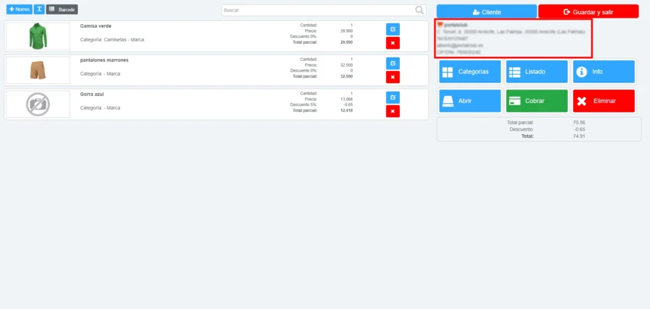Click the pantalones marrones product name

[x=105, y=60]
